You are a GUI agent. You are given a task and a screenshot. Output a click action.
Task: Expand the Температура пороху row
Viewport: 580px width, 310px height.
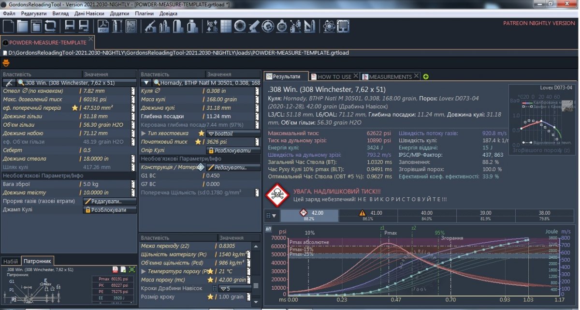tap(143, 271)
